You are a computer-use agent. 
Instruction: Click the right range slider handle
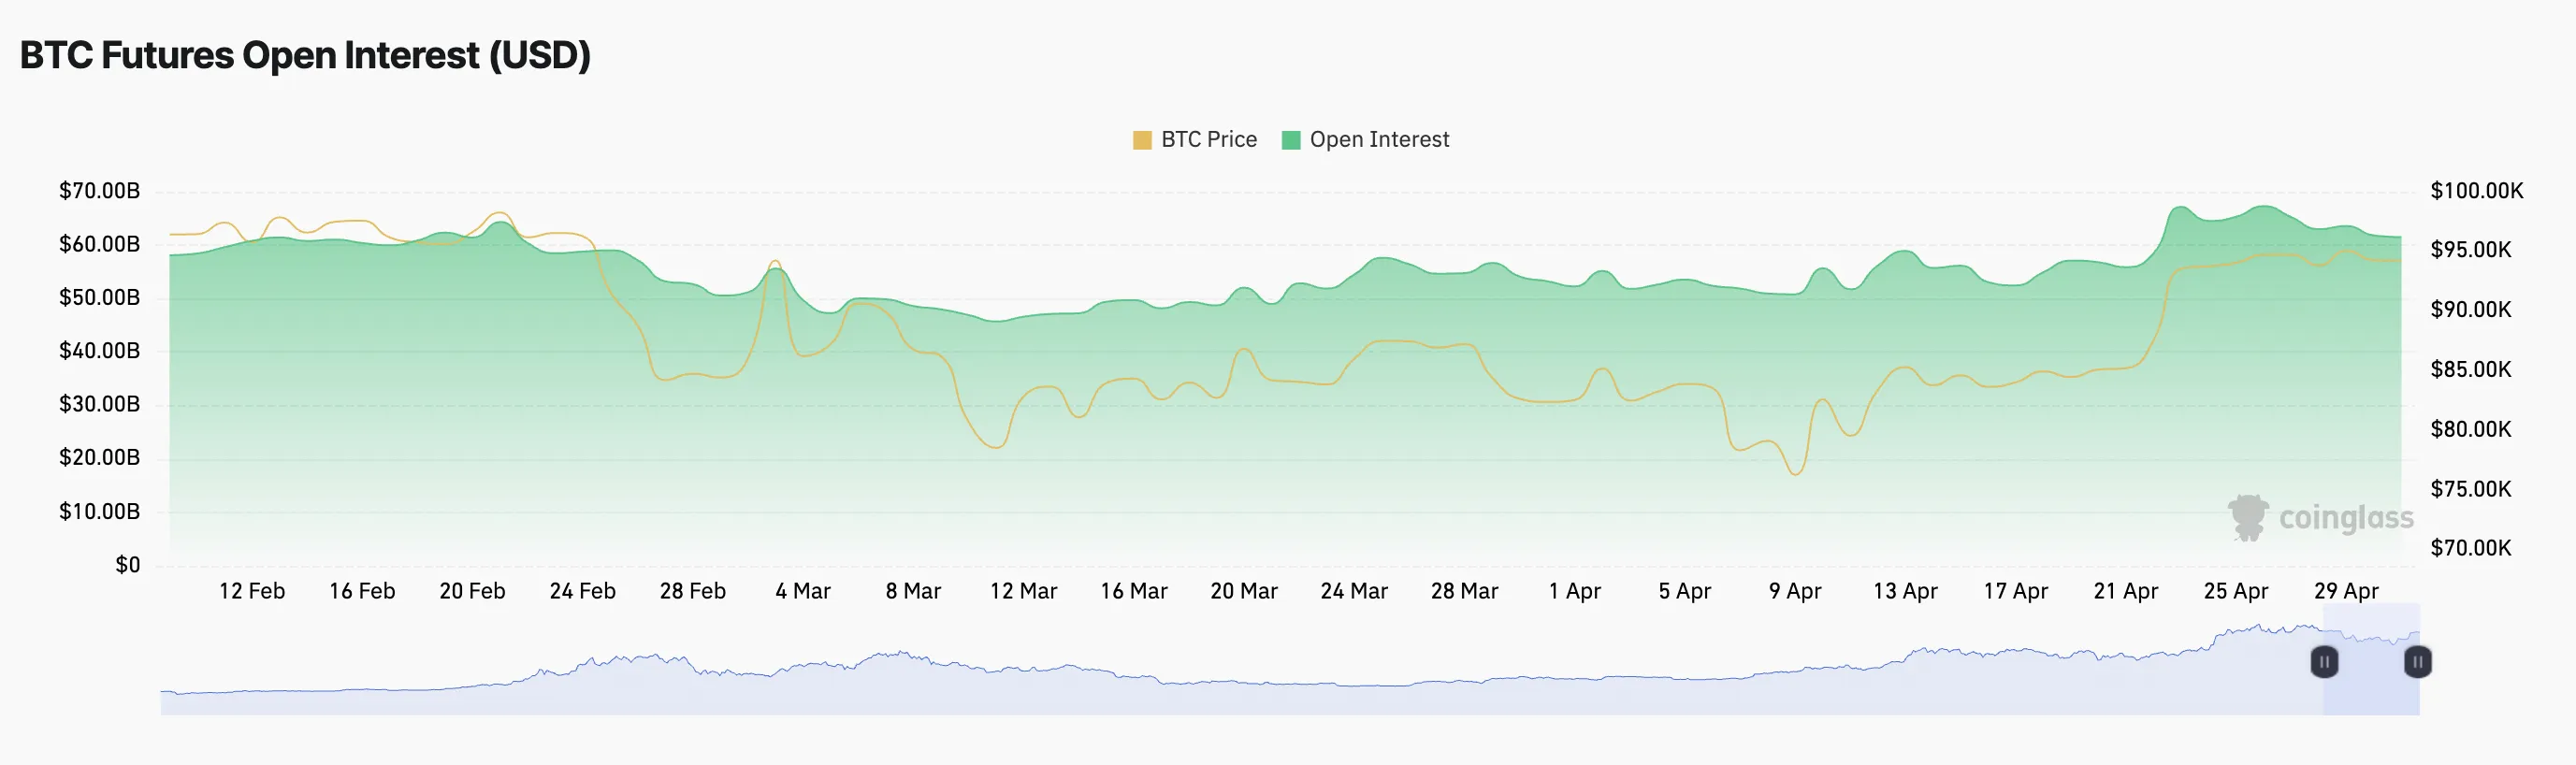(2417, 662)
